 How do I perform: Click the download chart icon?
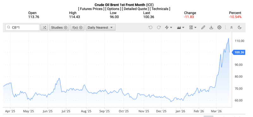pyautogui.click(x=211, y=27)
